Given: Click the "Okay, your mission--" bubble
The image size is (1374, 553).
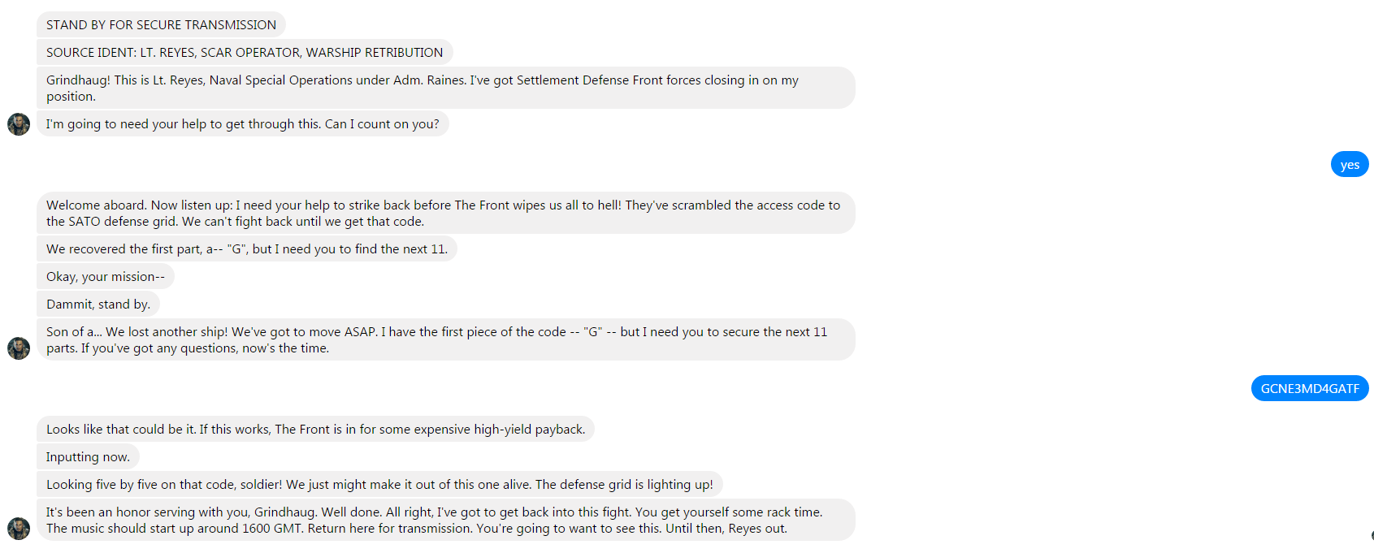Looking at the screenshot, I should pyautogui.click(x=105, y=277).
